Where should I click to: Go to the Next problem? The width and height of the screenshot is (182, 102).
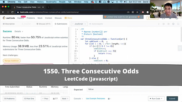[x=65, y=99]
